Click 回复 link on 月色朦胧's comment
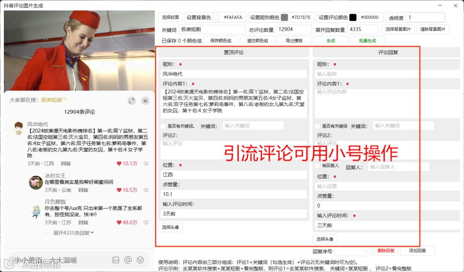Viewport: 464px width, 272px height. (x=83, y=222)
